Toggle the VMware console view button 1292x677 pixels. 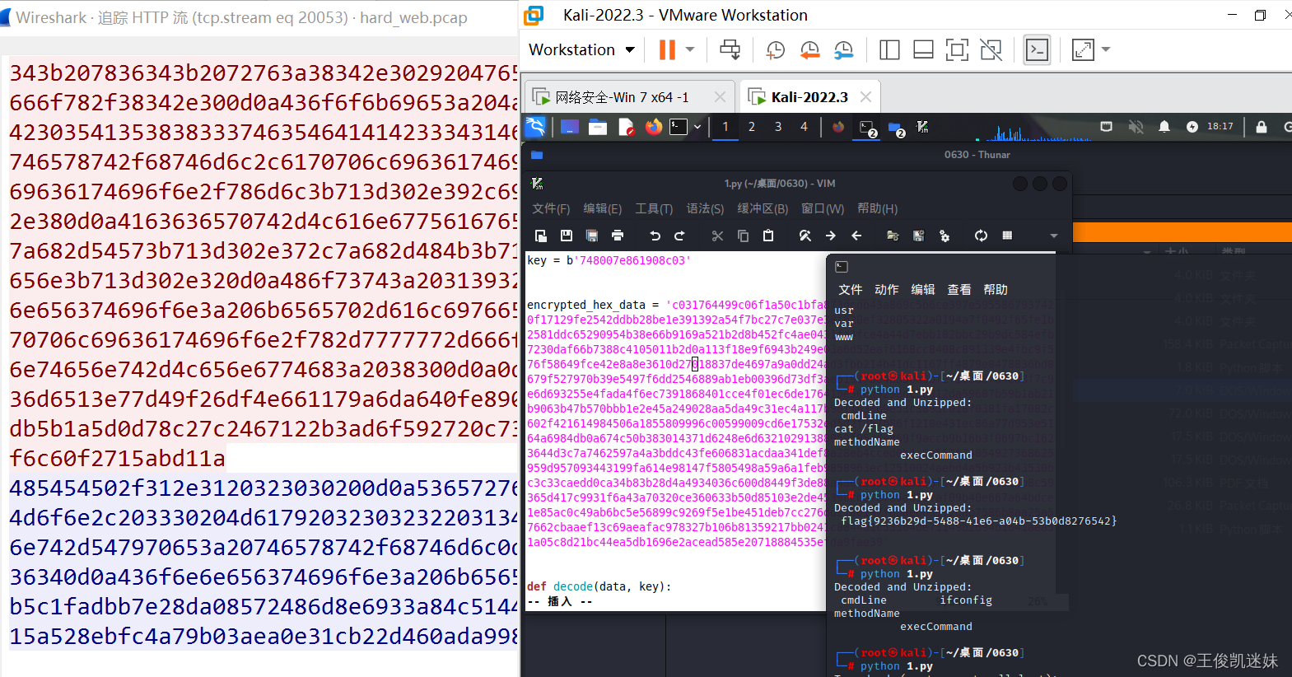[1037, 50]
